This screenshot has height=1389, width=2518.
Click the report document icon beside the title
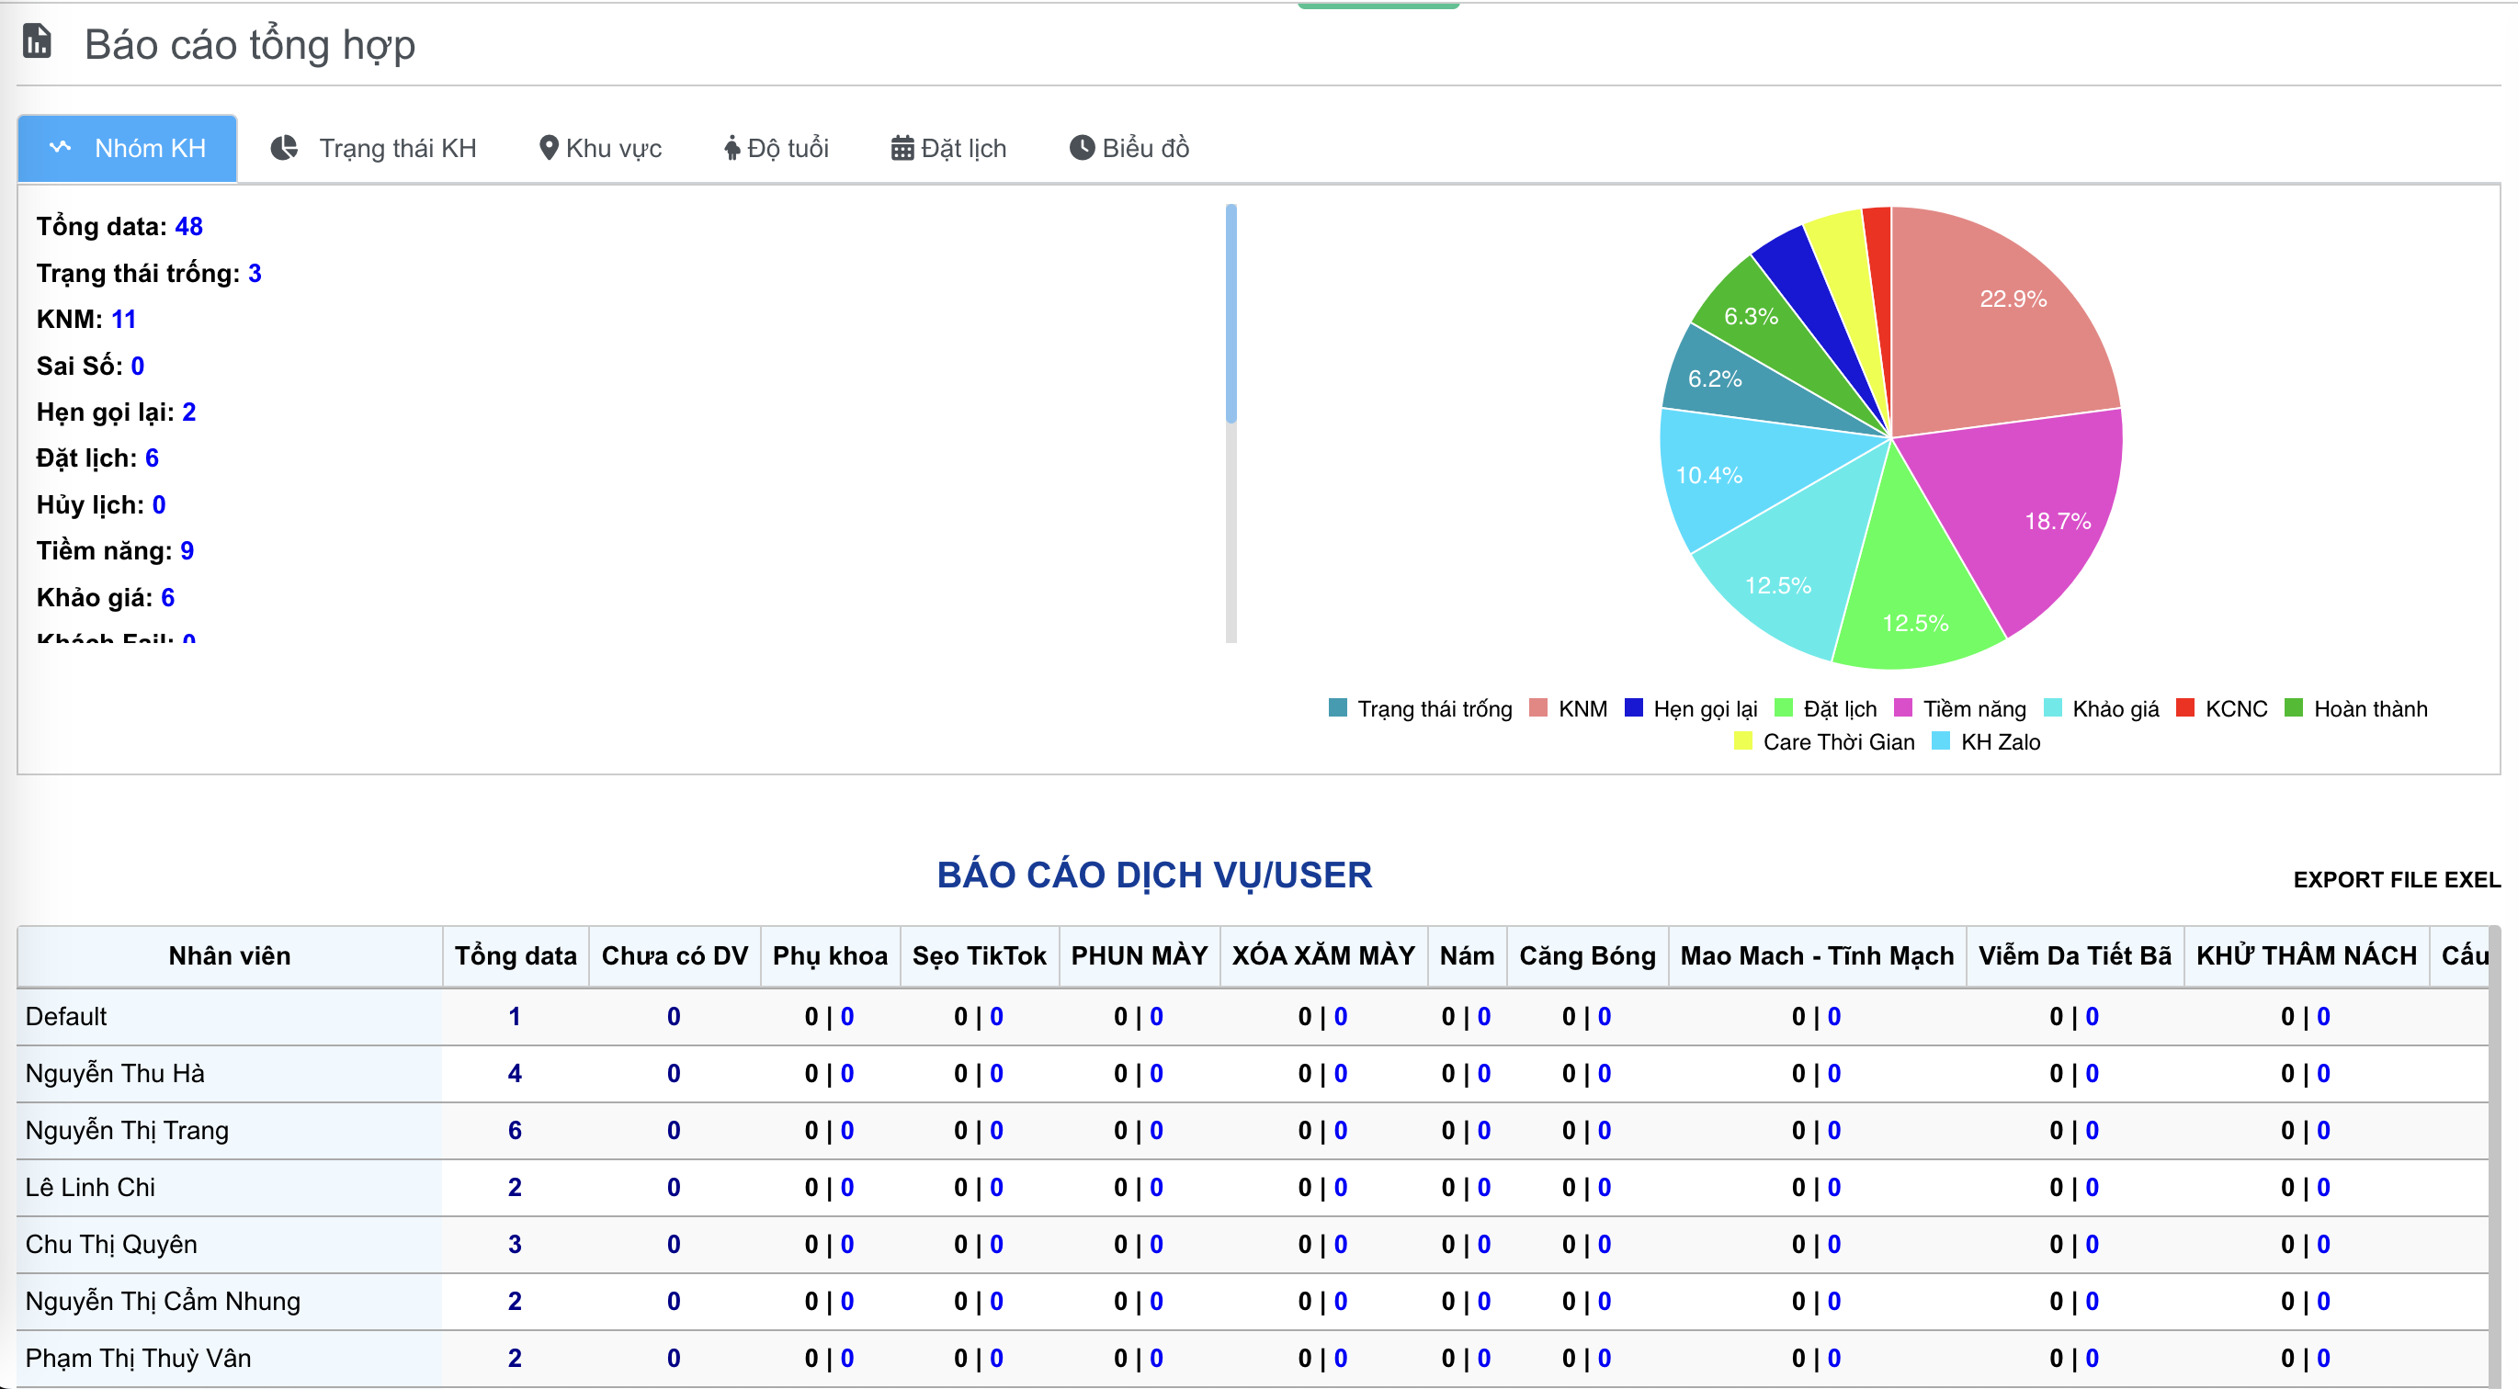tap(37, 42)
